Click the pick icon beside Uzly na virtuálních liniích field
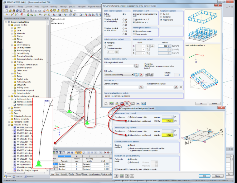This screenshot has height=183, width=237. pos(137,66)
